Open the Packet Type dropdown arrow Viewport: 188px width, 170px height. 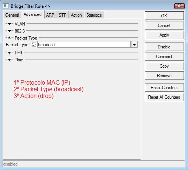134,44
